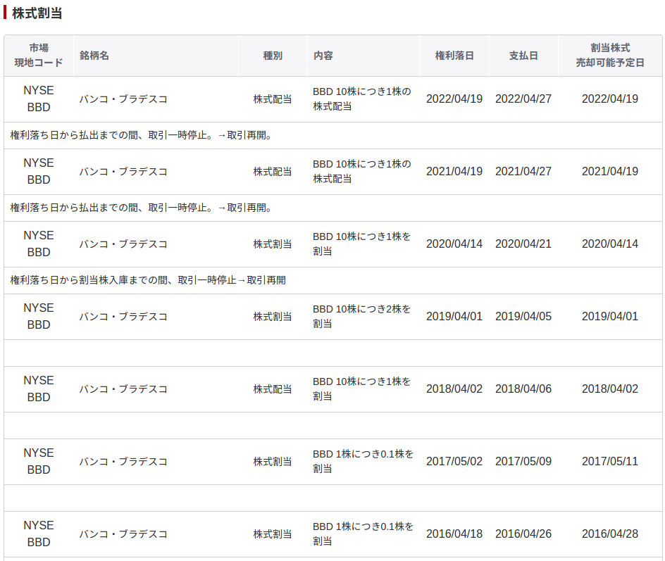
Task: Select the 種別 column header
Action: point(273,56)
